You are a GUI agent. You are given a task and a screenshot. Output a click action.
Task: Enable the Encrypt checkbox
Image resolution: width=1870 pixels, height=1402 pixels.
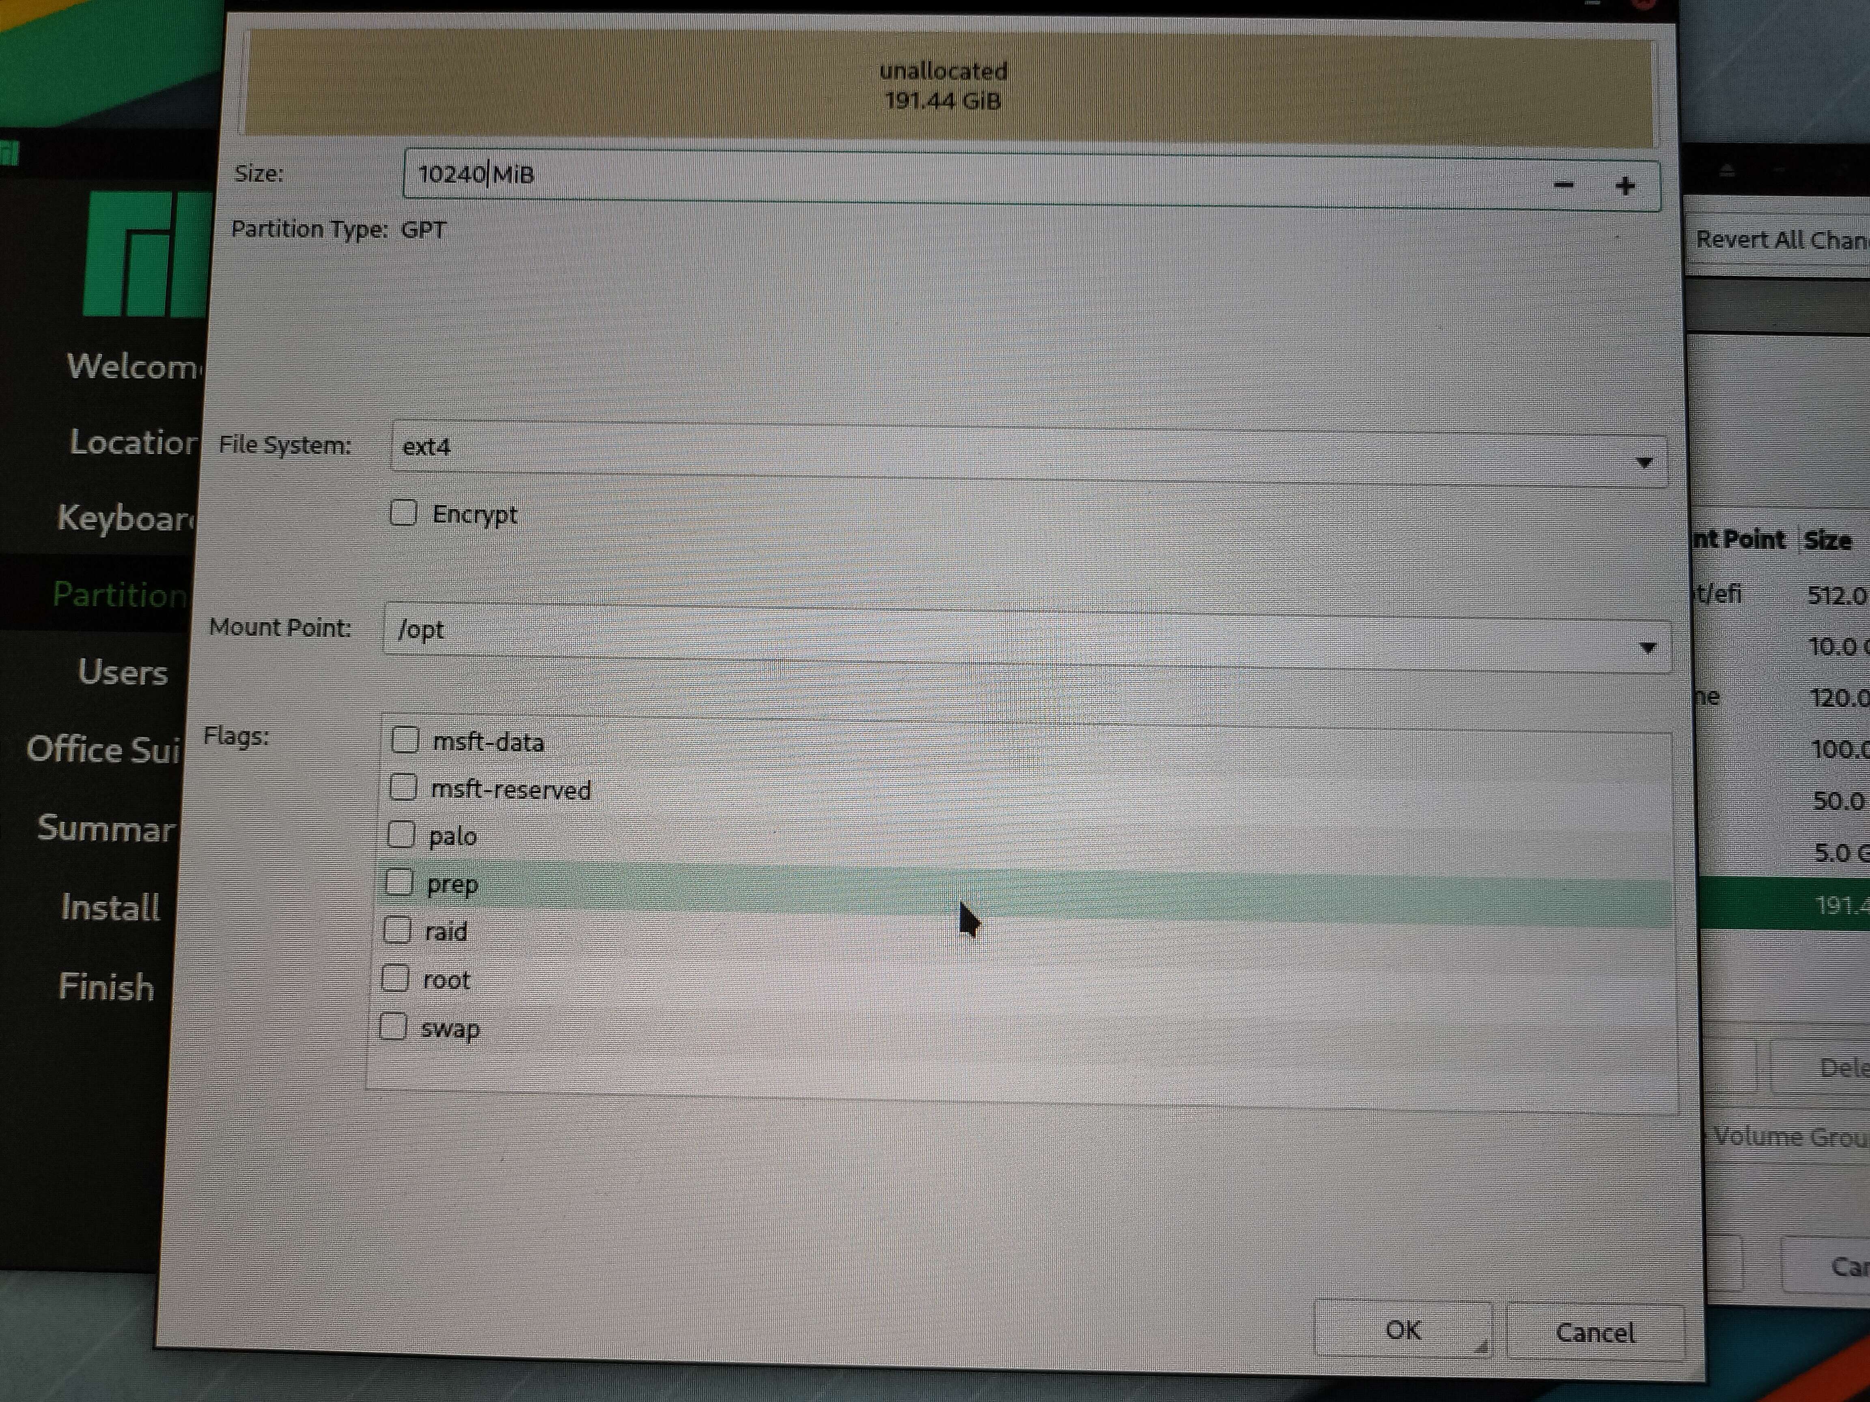[403, 512]
